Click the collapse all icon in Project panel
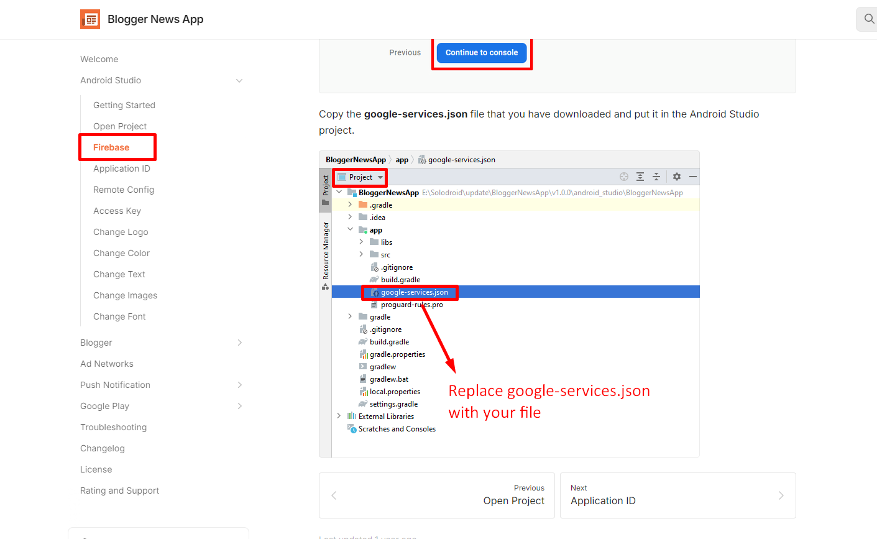This screenshot has height=539, width=877. coord(656,177)
